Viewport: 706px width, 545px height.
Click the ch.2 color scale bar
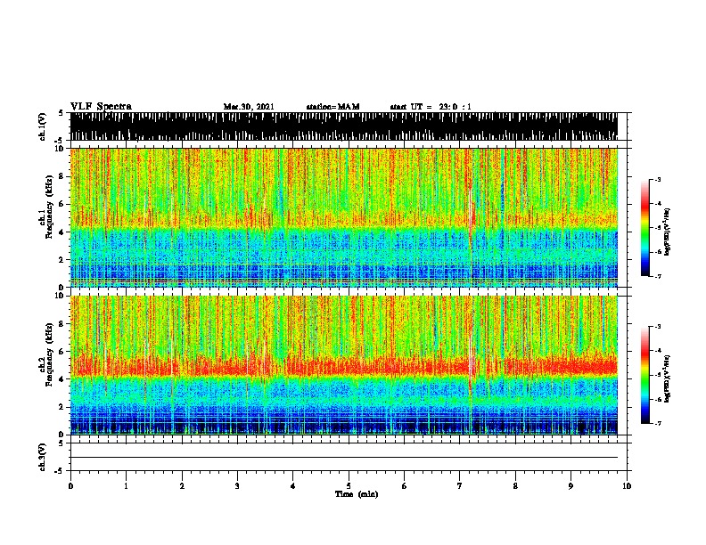click(x=645, y=375)
